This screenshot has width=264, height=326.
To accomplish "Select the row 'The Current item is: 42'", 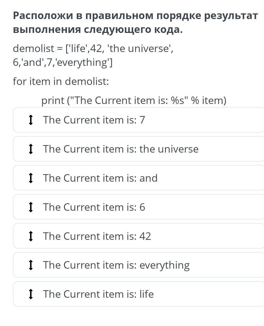I will (139, 236).
